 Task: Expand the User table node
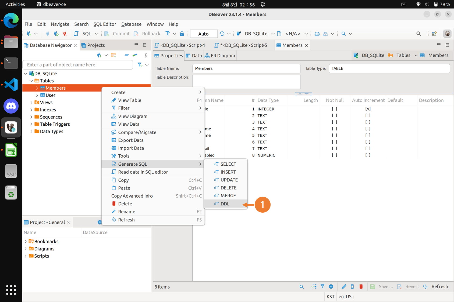37,95
